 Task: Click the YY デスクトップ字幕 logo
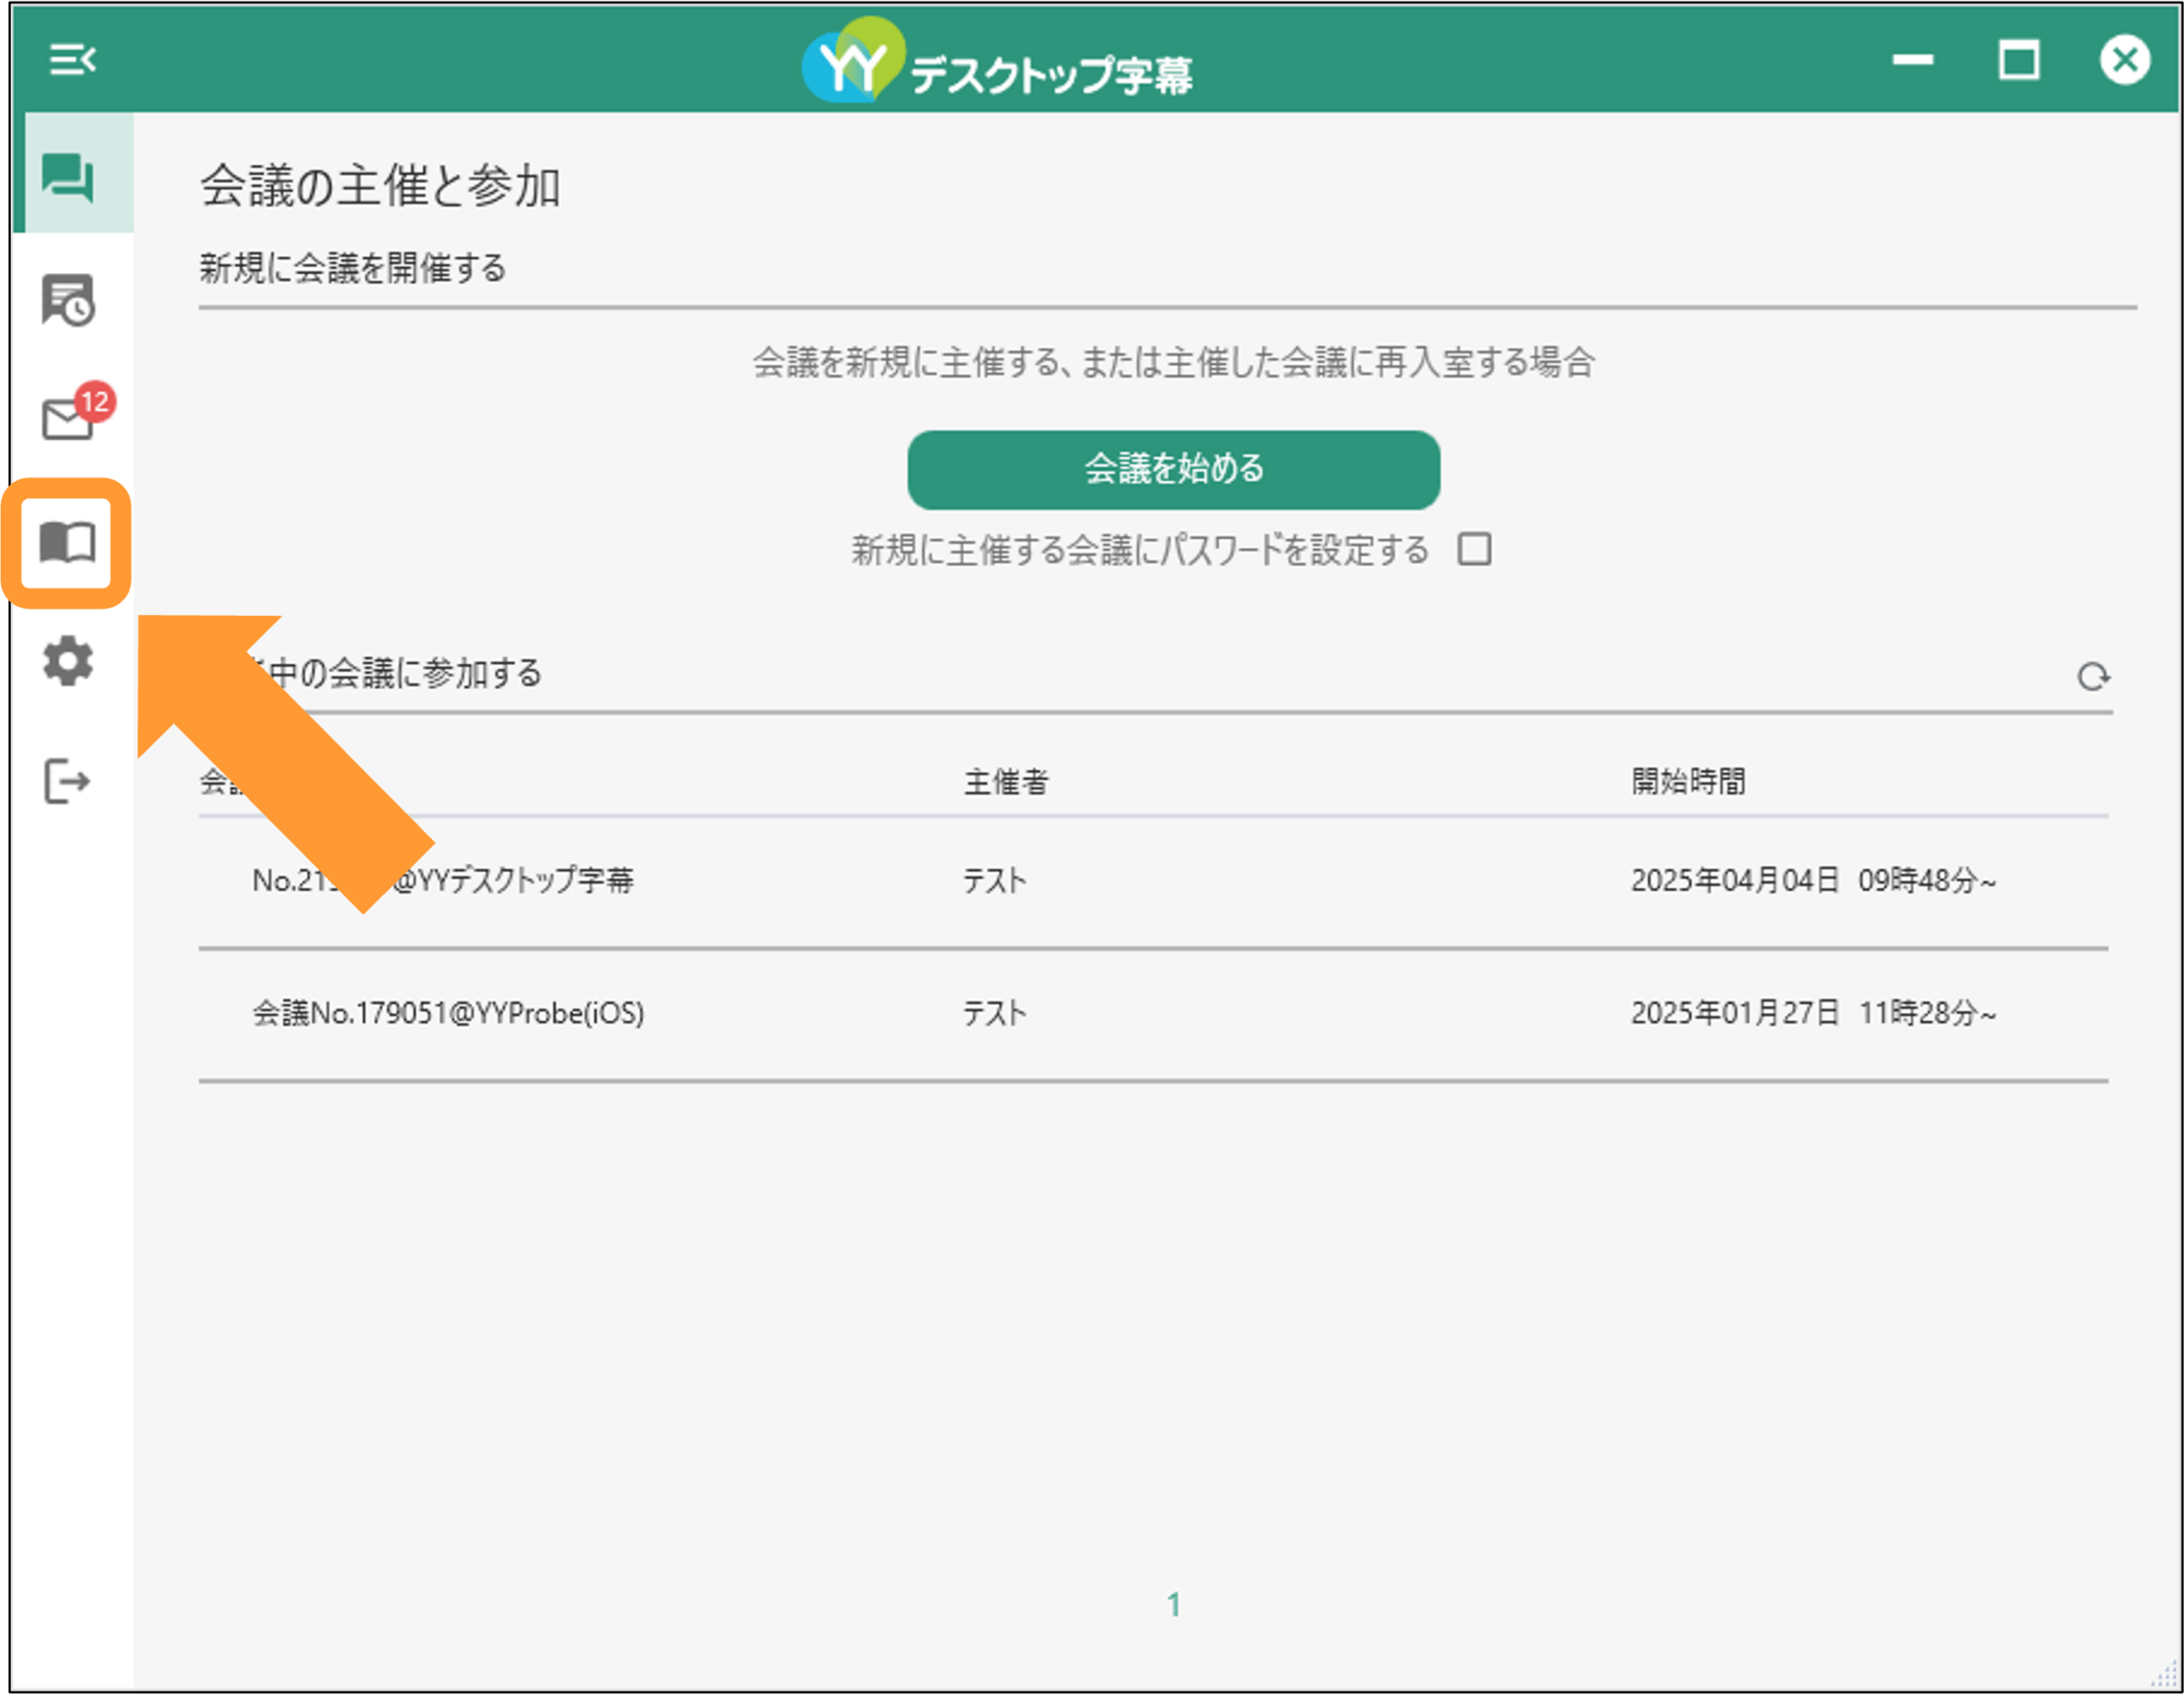point(997,60)
